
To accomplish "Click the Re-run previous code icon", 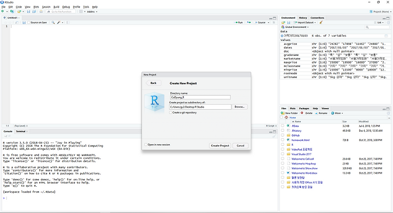I will 249,22.
